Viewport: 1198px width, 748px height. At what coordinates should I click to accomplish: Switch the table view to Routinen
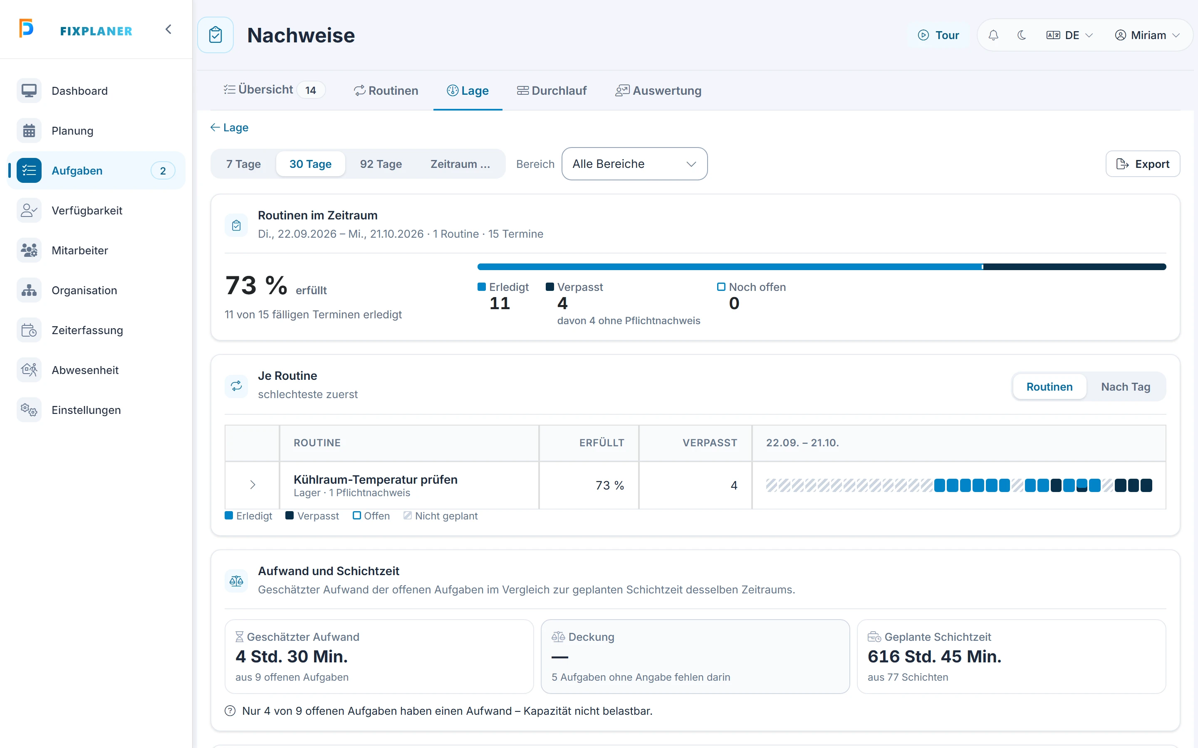point(1049,387)
